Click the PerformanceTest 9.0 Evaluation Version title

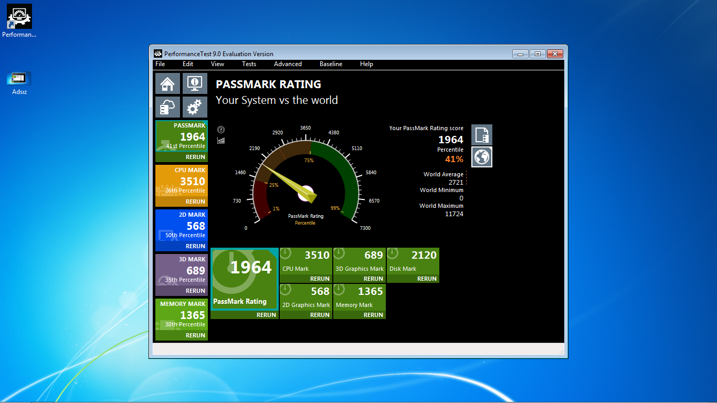pyautogui.click(x=219, y=54)
